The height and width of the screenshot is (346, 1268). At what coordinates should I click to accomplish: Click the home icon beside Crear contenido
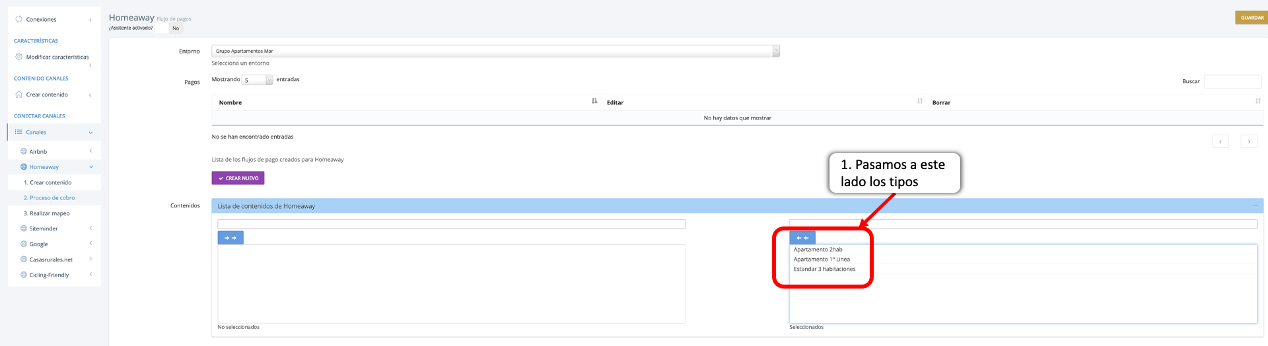click(18, 94)
